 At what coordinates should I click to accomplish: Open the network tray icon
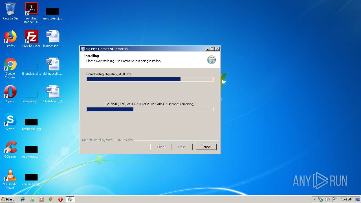321,199
